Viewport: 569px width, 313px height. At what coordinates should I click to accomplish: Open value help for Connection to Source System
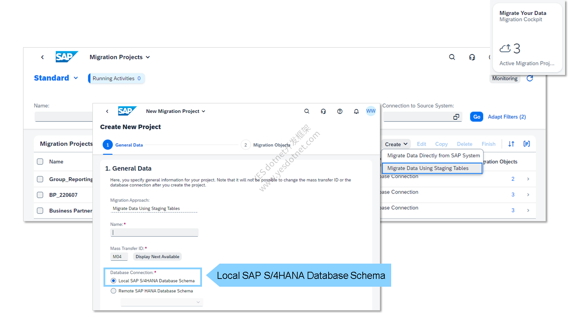pyautogui.click(x=456, y=117)
